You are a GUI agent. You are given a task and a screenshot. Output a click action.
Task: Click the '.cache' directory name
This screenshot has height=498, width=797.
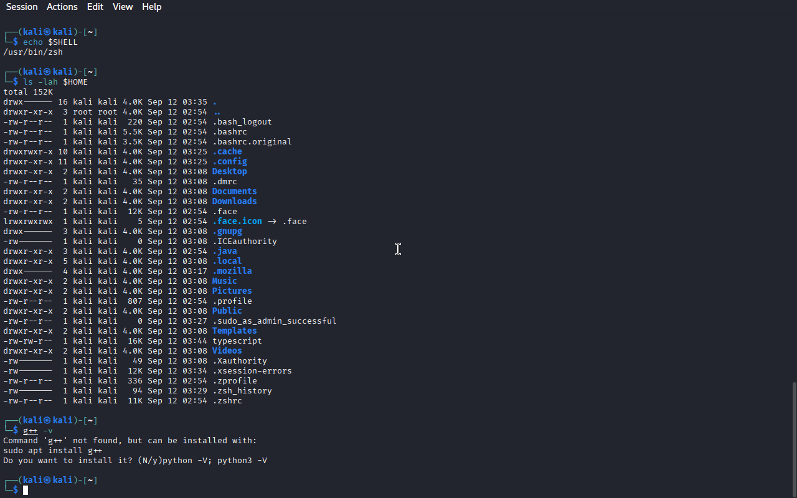227,152
